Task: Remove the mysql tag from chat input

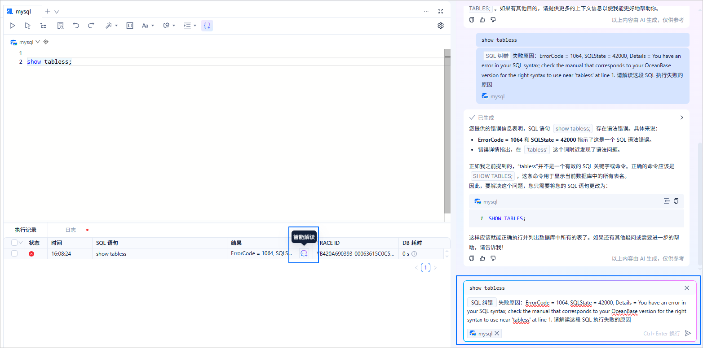Action: 497,333
